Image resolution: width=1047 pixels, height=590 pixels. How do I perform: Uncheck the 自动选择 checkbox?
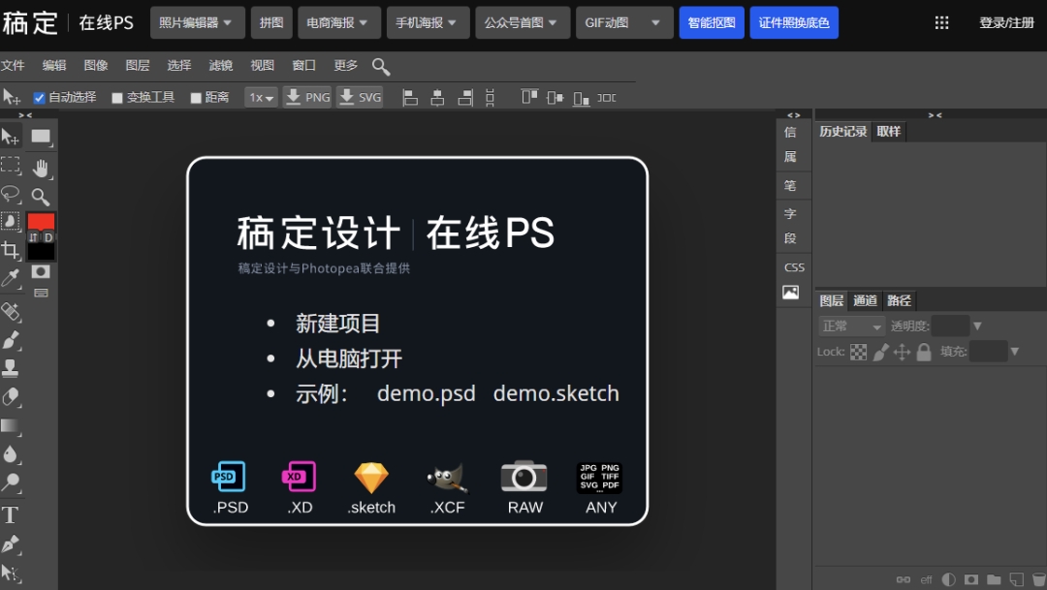(x=40, y=98)
